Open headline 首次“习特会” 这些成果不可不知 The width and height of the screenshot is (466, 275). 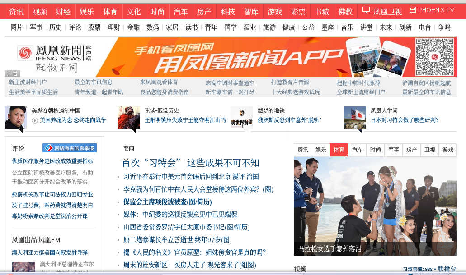pyautogui.click(x=190, y=163)
